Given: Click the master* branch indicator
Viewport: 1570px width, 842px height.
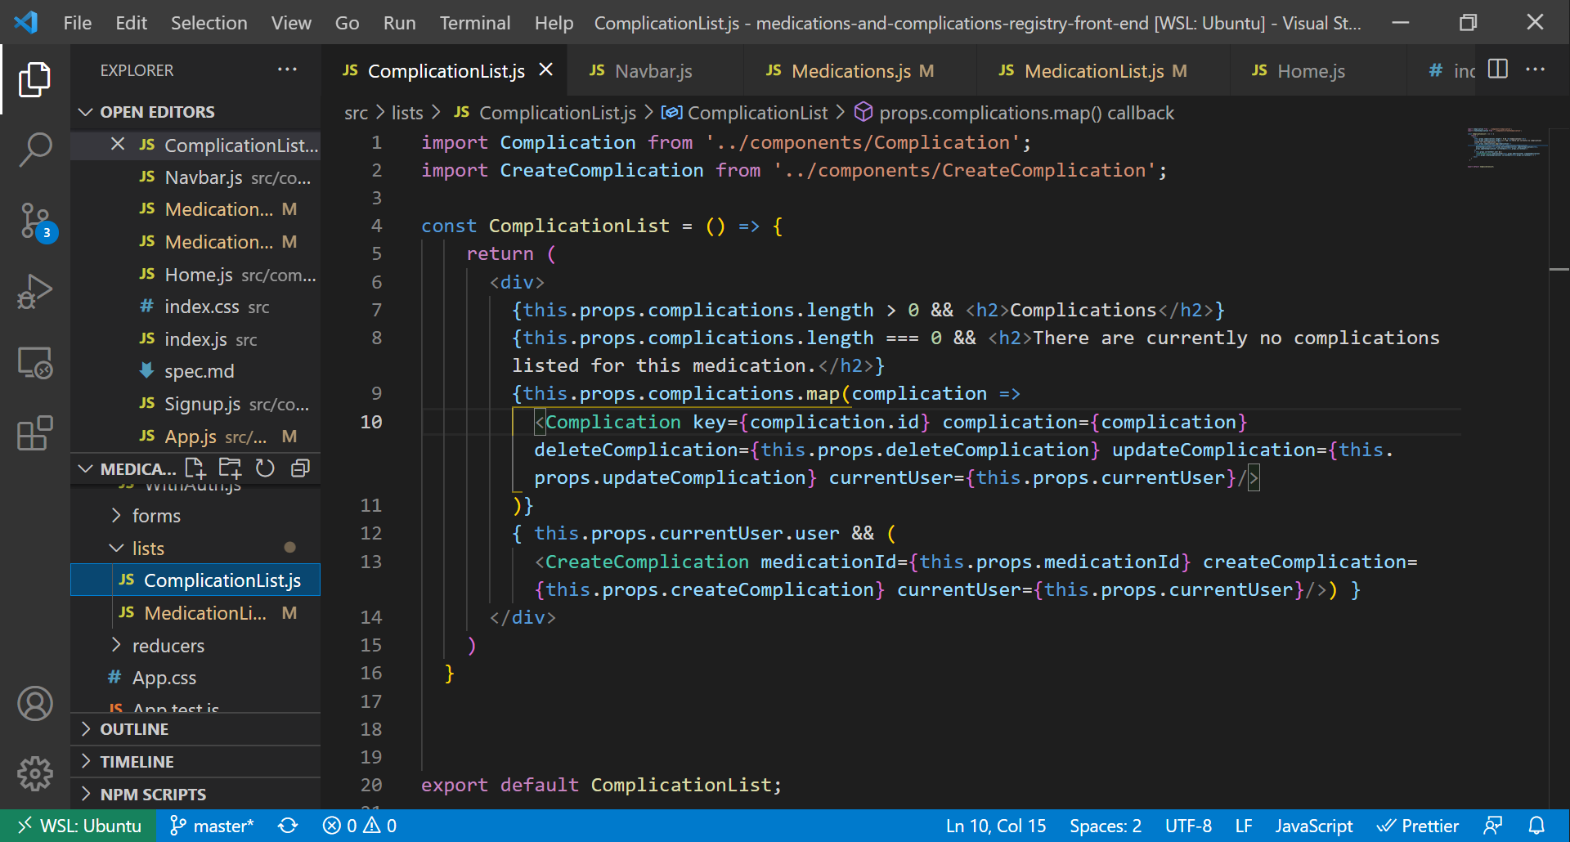Looking at the screenshot, I should point(212,826).
